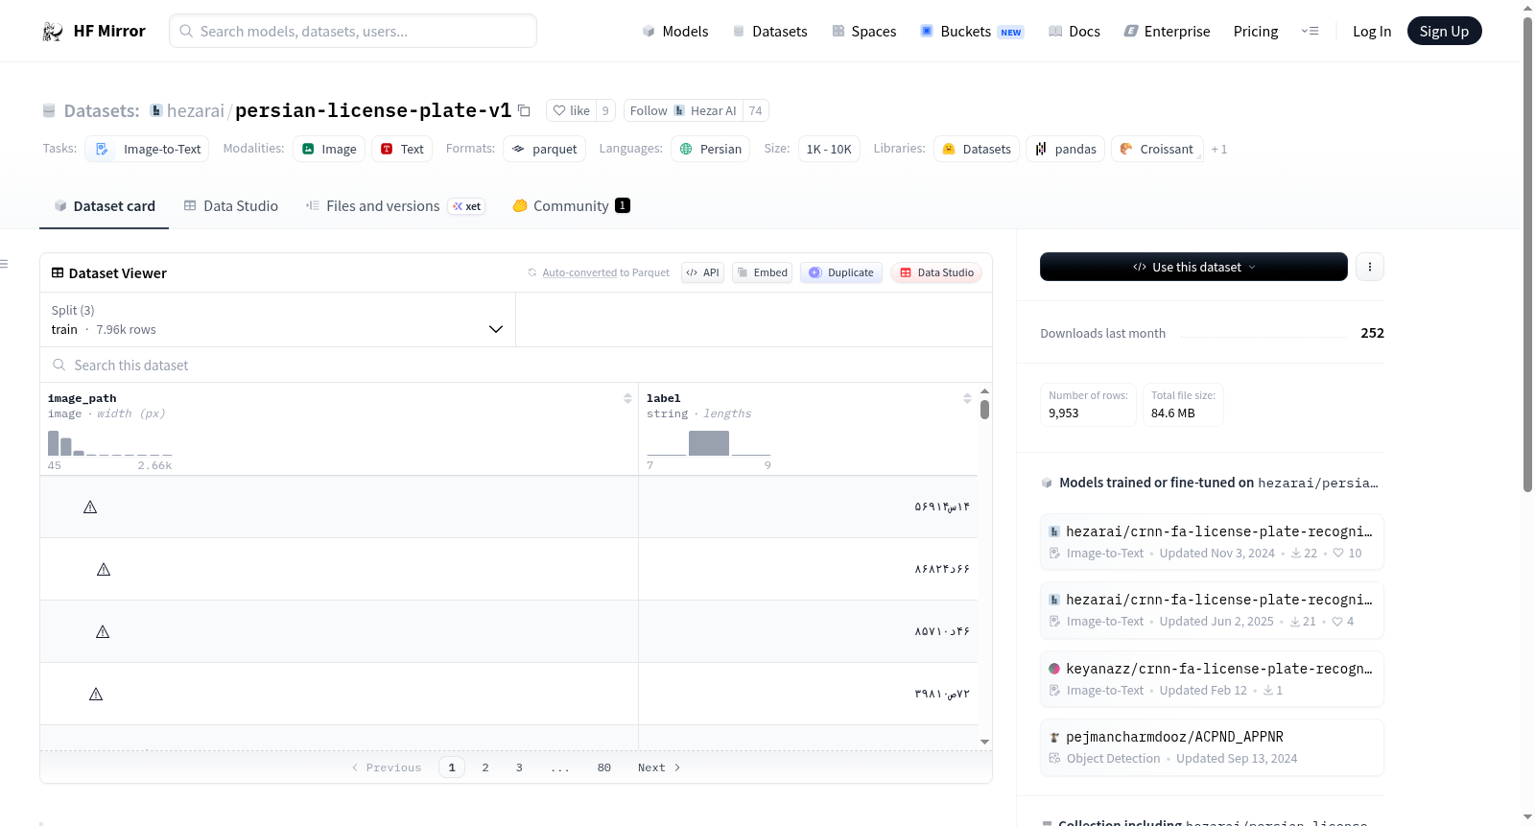Click the API button in Dataset Viewer
The image size is (1535, 826).
(702, 272)
